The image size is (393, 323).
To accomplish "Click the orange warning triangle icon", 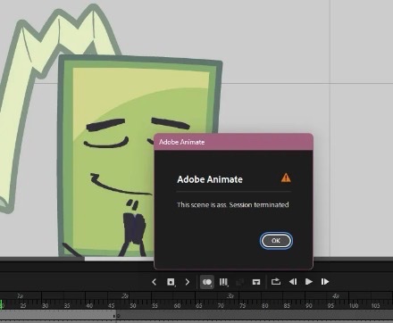I will point(286,178).
